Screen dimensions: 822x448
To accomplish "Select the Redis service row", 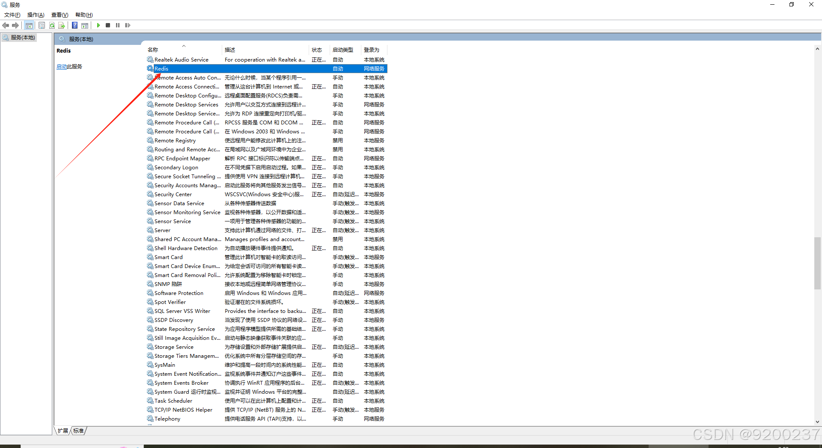I will (266, 68).
